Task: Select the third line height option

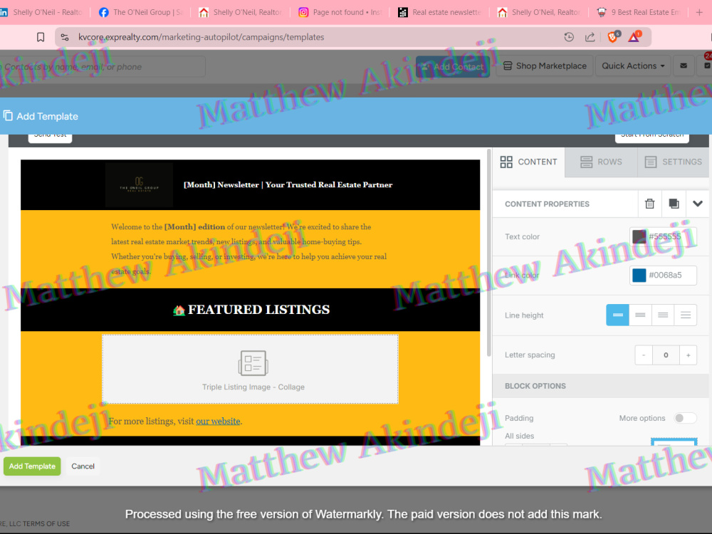Action: [x=663, y=315]
